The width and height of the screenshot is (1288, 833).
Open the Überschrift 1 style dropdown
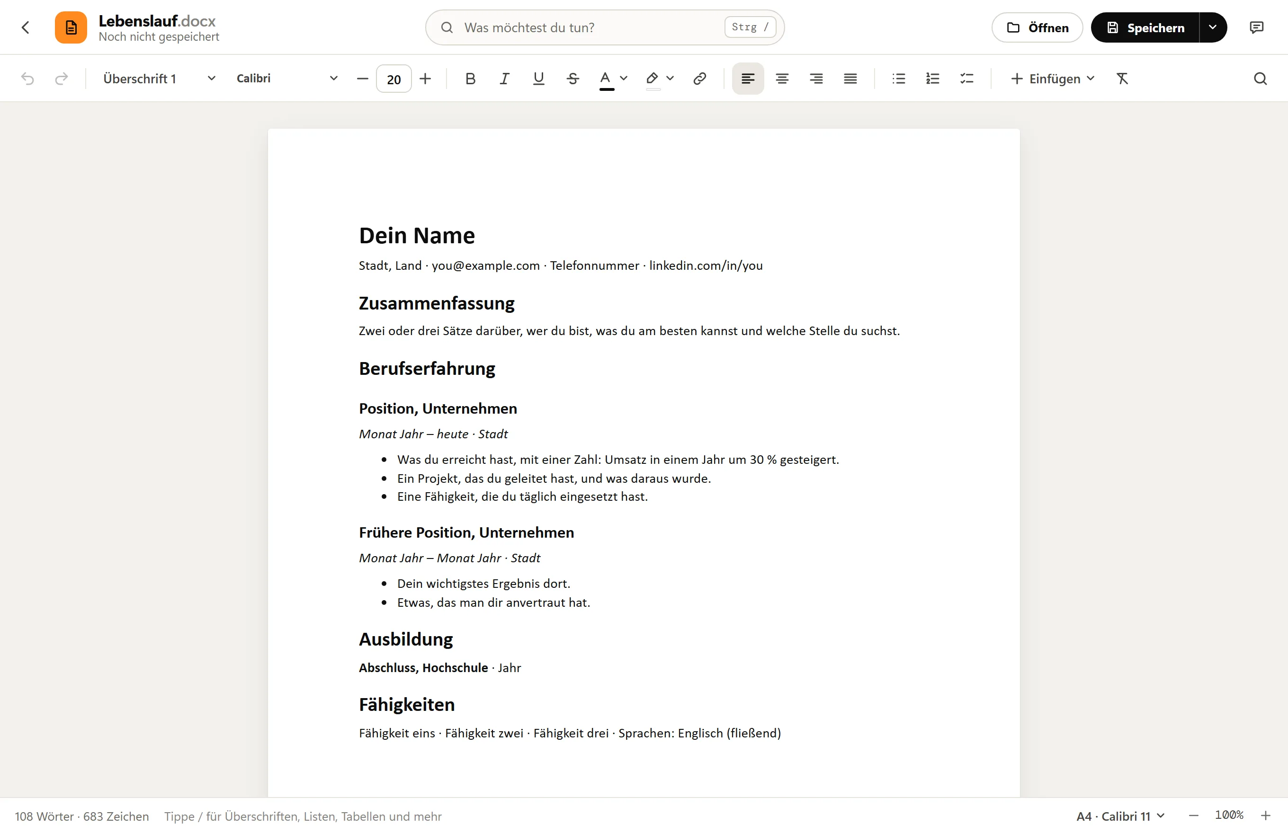click(159, 79)
